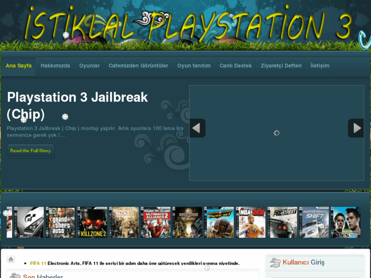This screenshot has height=278, width=371.
Task: Click the slideshow image loading area
Action: pos(277,133)
